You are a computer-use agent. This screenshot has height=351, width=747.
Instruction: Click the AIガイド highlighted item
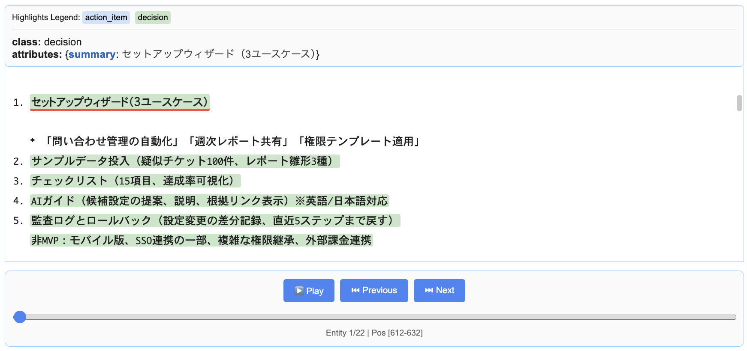[x=209, y=201]
